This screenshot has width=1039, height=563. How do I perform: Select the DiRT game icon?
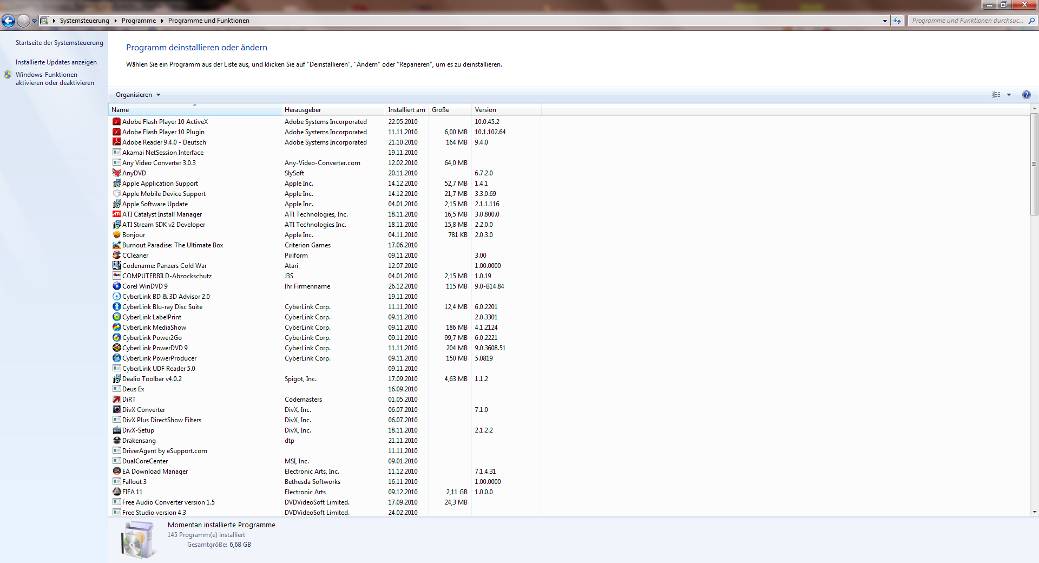(x=116, y=400)
